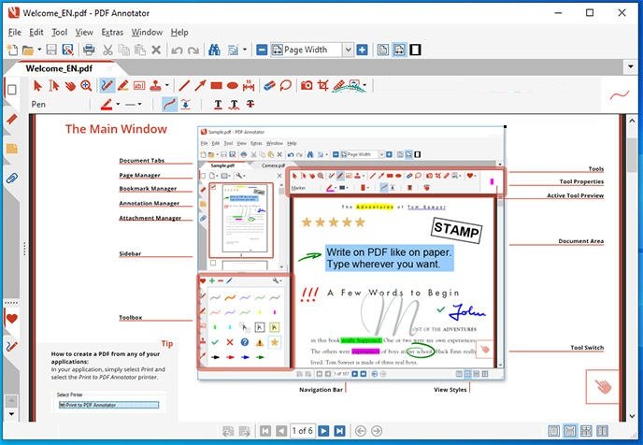The image size is (643, 445).
Task: Open the Attachment paperclip panel in sidebar
Action: (12, 179)
